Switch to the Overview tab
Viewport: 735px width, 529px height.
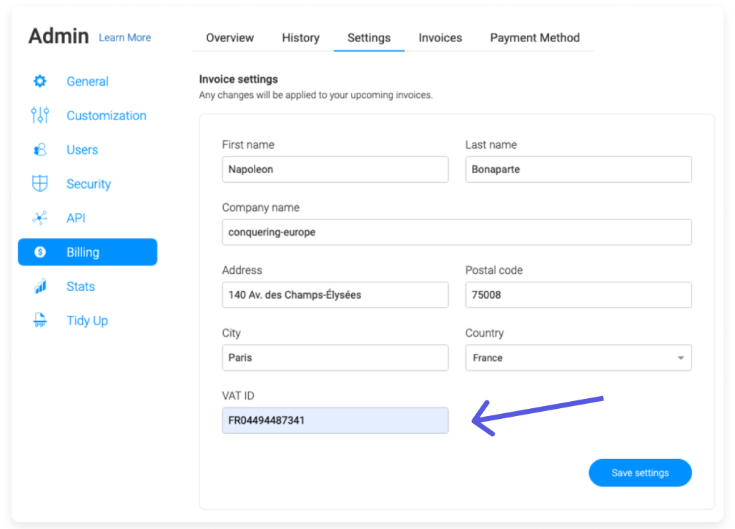[x=230, y=37]
